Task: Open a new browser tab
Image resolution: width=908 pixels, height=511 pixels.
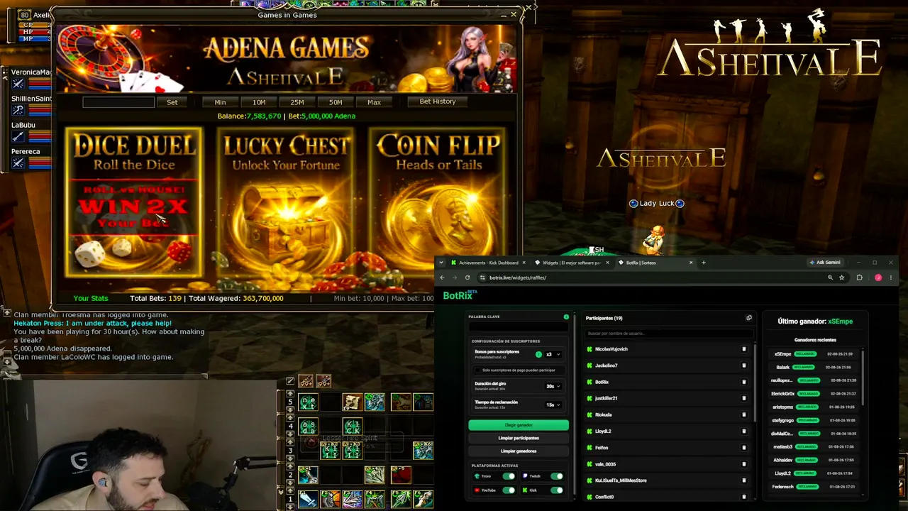Action: [704, 263]
